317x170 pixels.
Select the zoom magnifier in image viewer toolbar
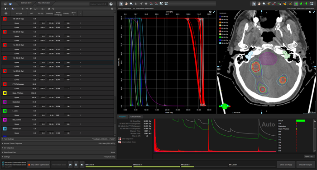pos(264,4)
